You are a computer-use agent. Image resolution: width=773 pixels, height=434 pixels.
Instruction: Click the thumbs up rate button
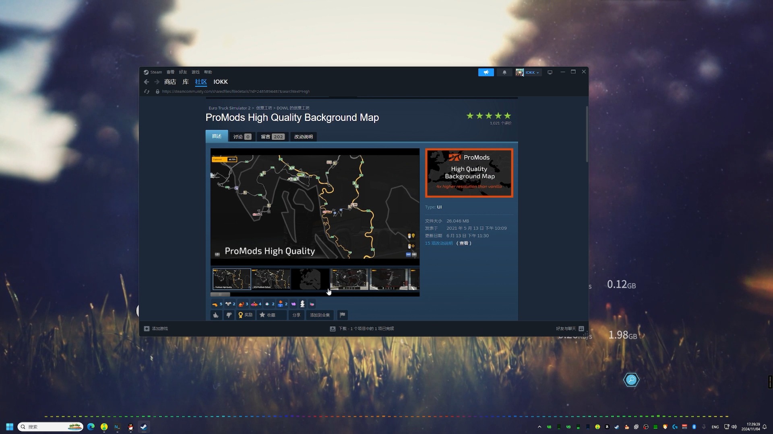[216, 315]
